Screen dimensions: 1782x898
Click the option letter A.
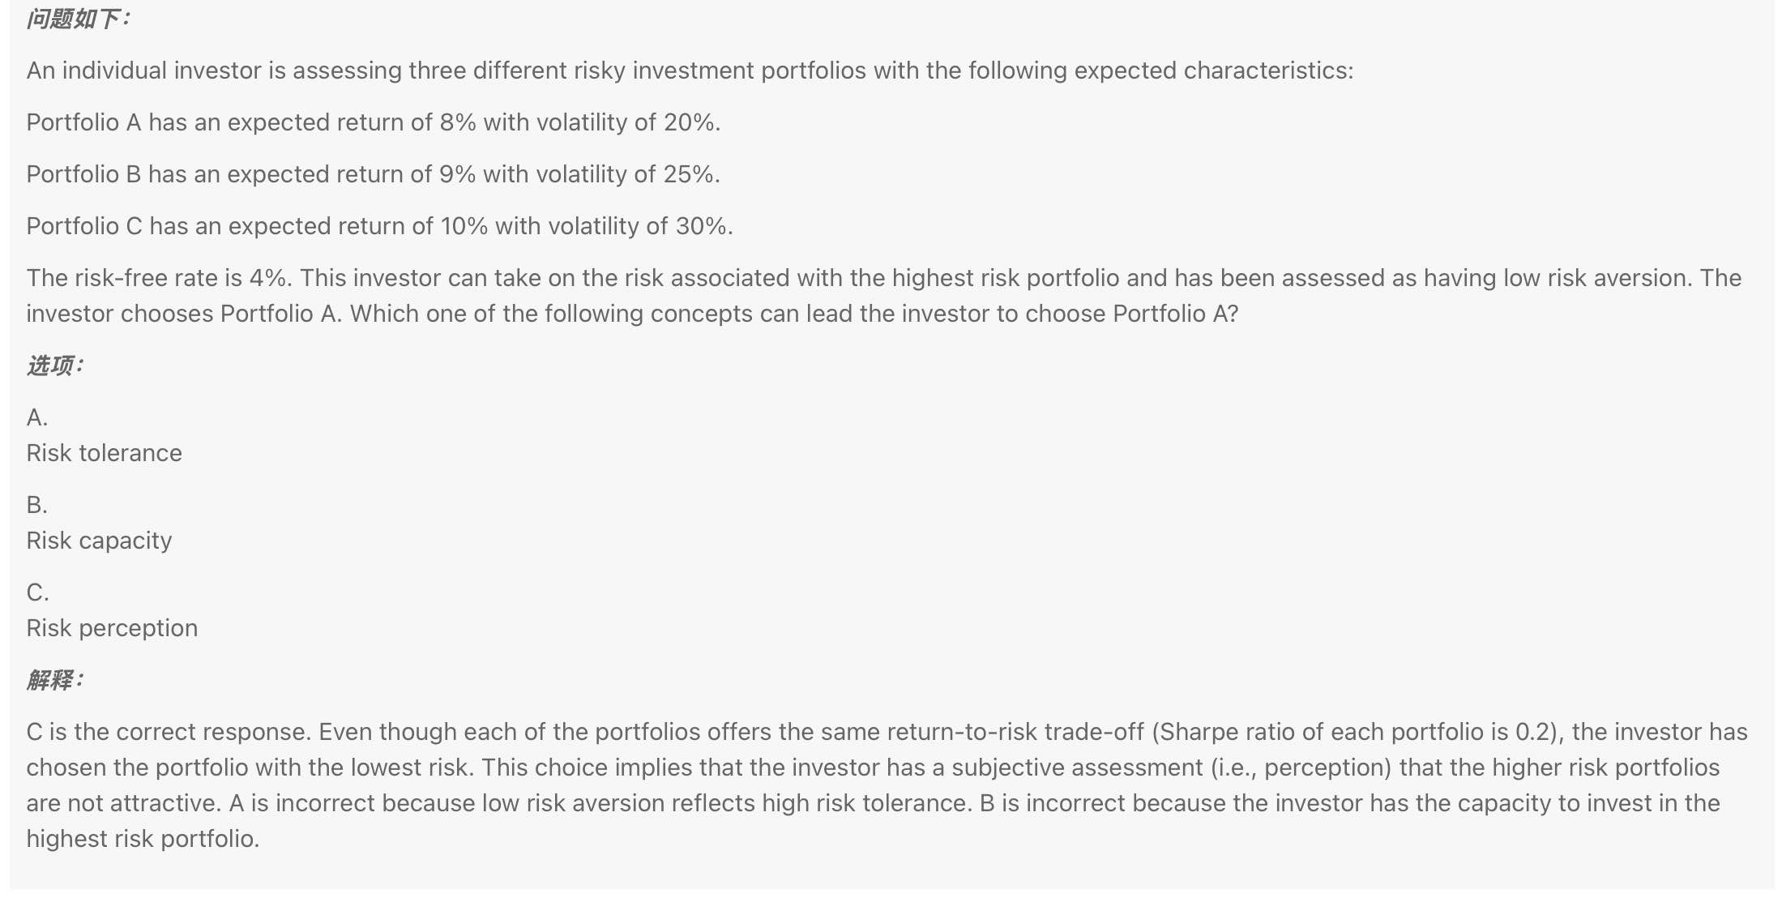pyautogui.click(x=37, y=417)
